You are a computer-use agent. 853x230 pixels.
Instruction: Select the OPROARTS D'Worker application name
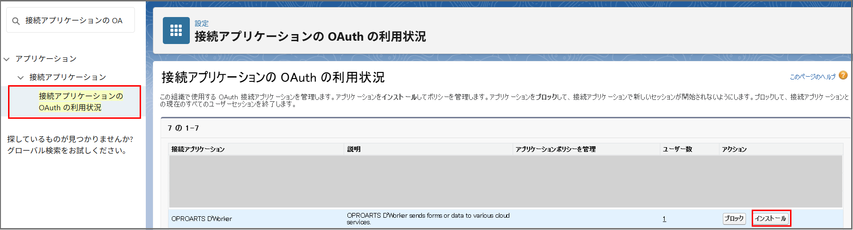(x=202, y=219)
